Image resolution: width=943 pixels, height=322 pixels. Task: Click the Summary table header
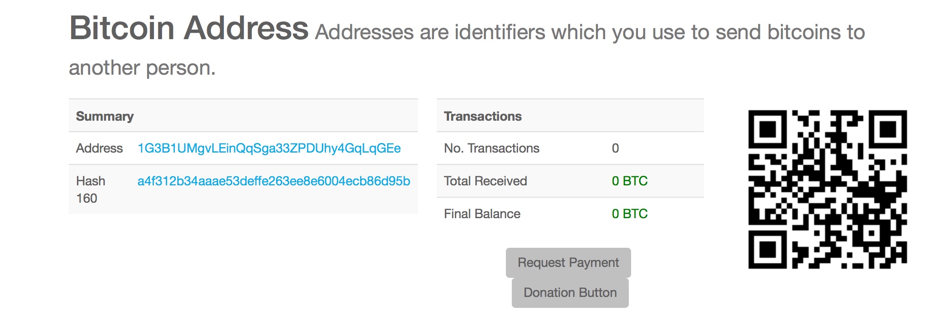point(105,116)
